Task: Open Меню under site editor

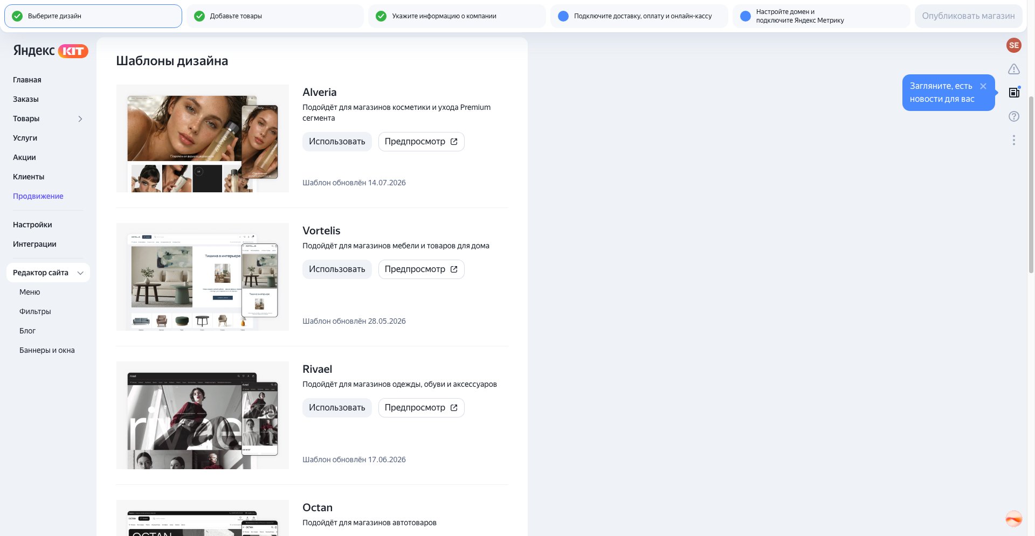Action: 30,292
